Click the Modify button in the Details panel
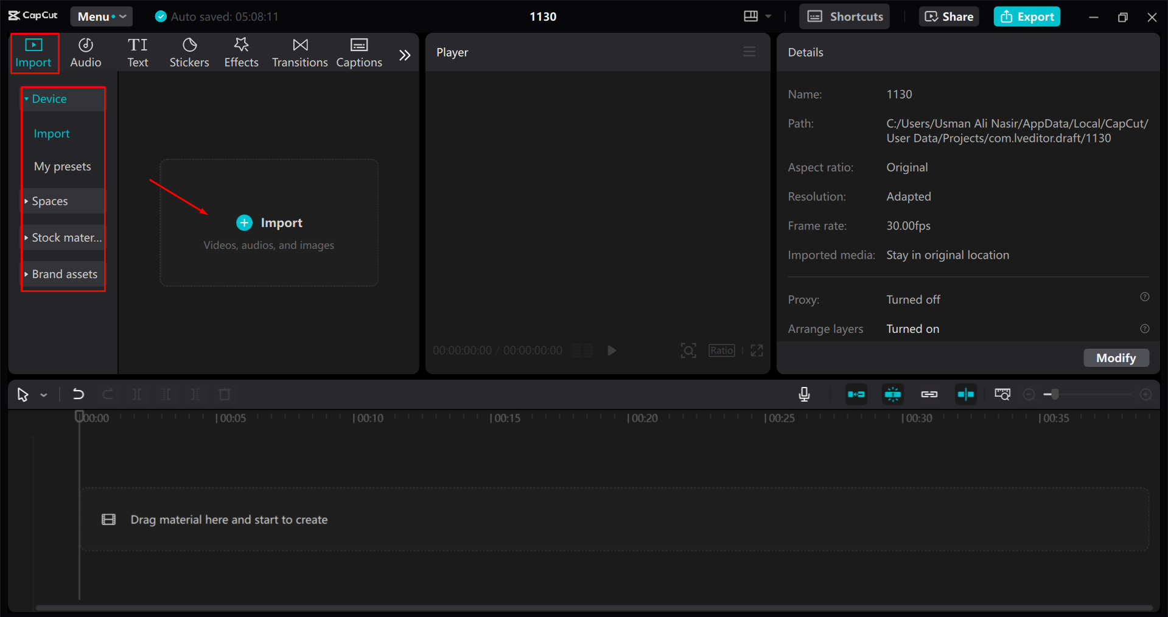 pyautogui.click(x=1116, y=358)
